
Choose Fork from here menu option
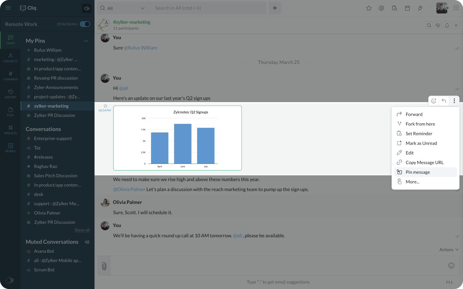420,124
